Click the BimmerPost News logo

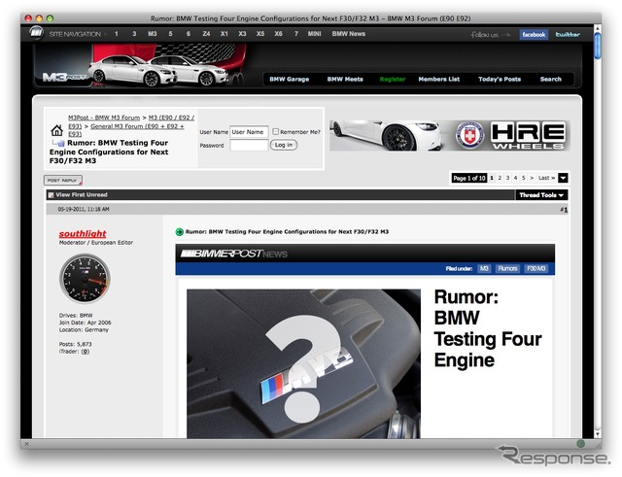click(x=234, y=254)
